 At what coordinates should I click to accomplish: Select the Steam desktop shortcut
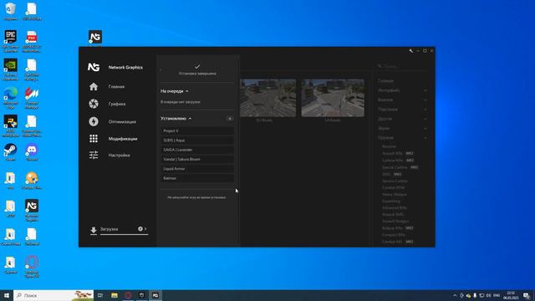coord(11,152)
